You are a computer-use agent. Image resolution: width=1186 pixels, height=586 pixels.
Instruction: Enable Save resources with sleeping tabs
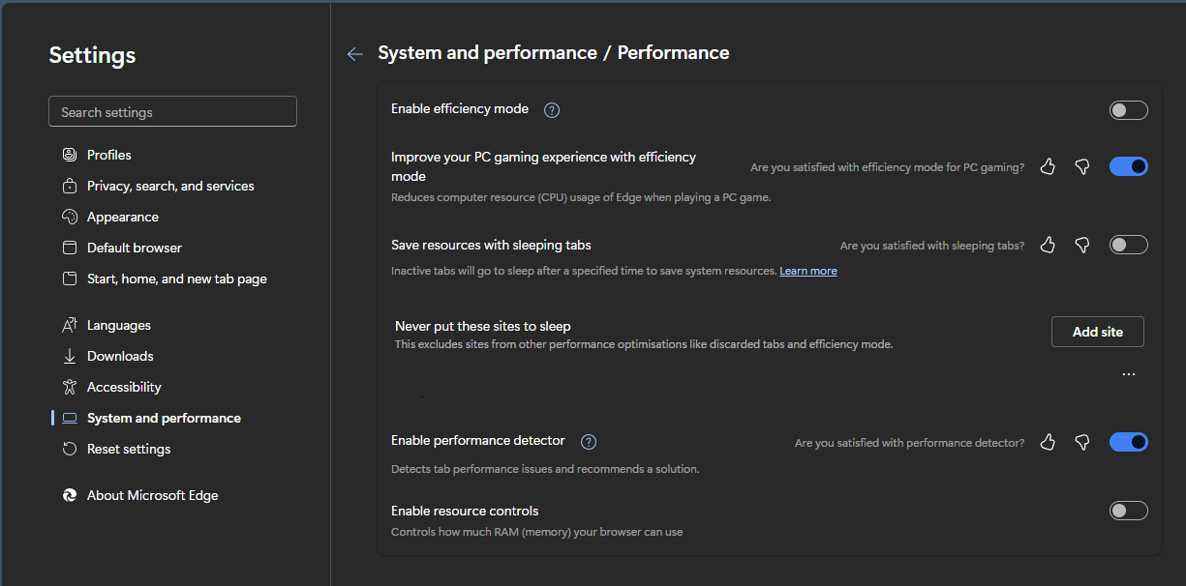[1128, 244]
